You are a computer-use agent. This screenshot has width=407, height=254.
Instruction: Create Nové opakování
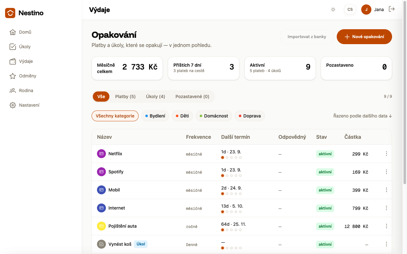(364, 37)
